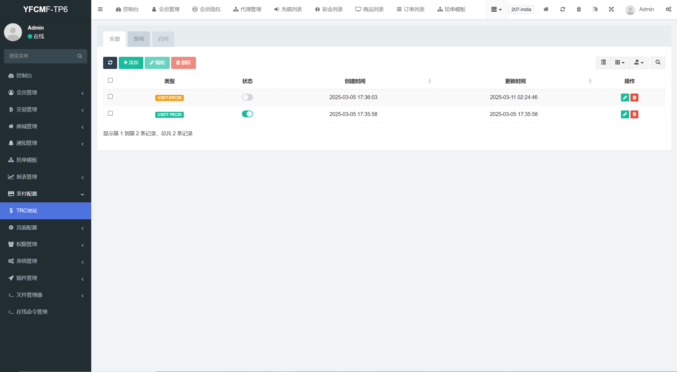Switch to the 禁用 tab
The height and width of the screenshot is (372, 677).
(x=139, y=39)
